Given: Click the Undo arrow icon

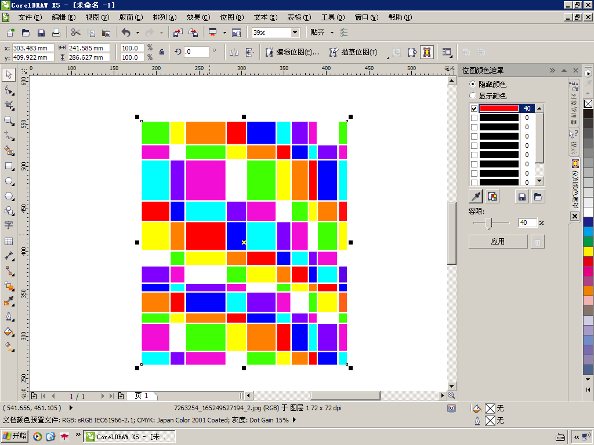Looking at the screenshot, I should tap(126, 32).
